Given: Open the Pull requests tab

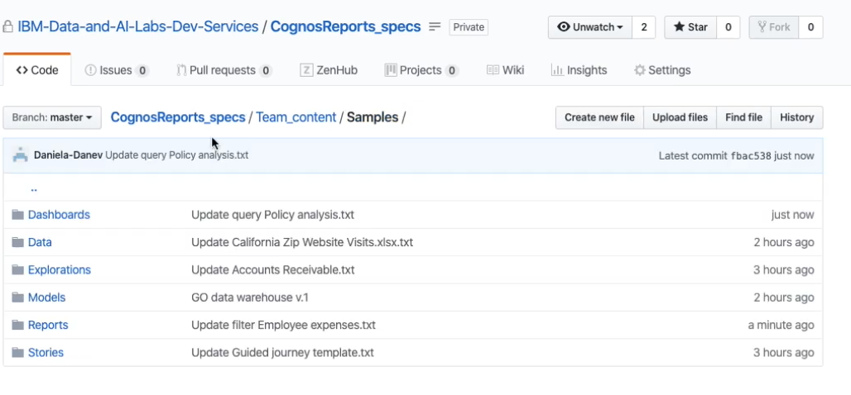Looking at the screenshot, I should [224, 70].
